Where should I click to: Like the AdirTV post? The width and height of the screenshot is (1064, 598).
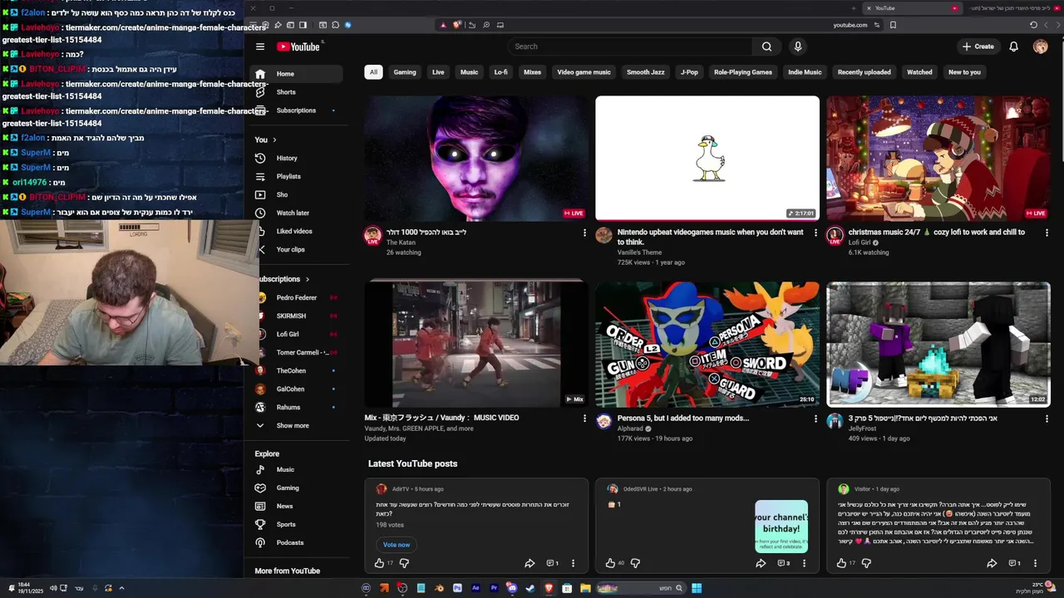click(380, 563)
